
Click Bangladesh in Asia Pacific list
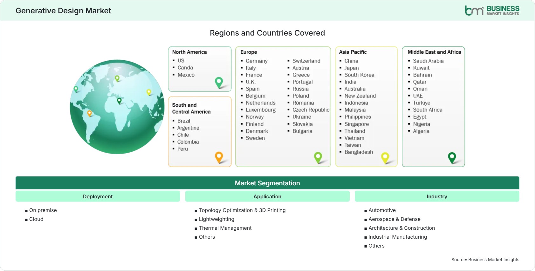[x=359, y=152]
